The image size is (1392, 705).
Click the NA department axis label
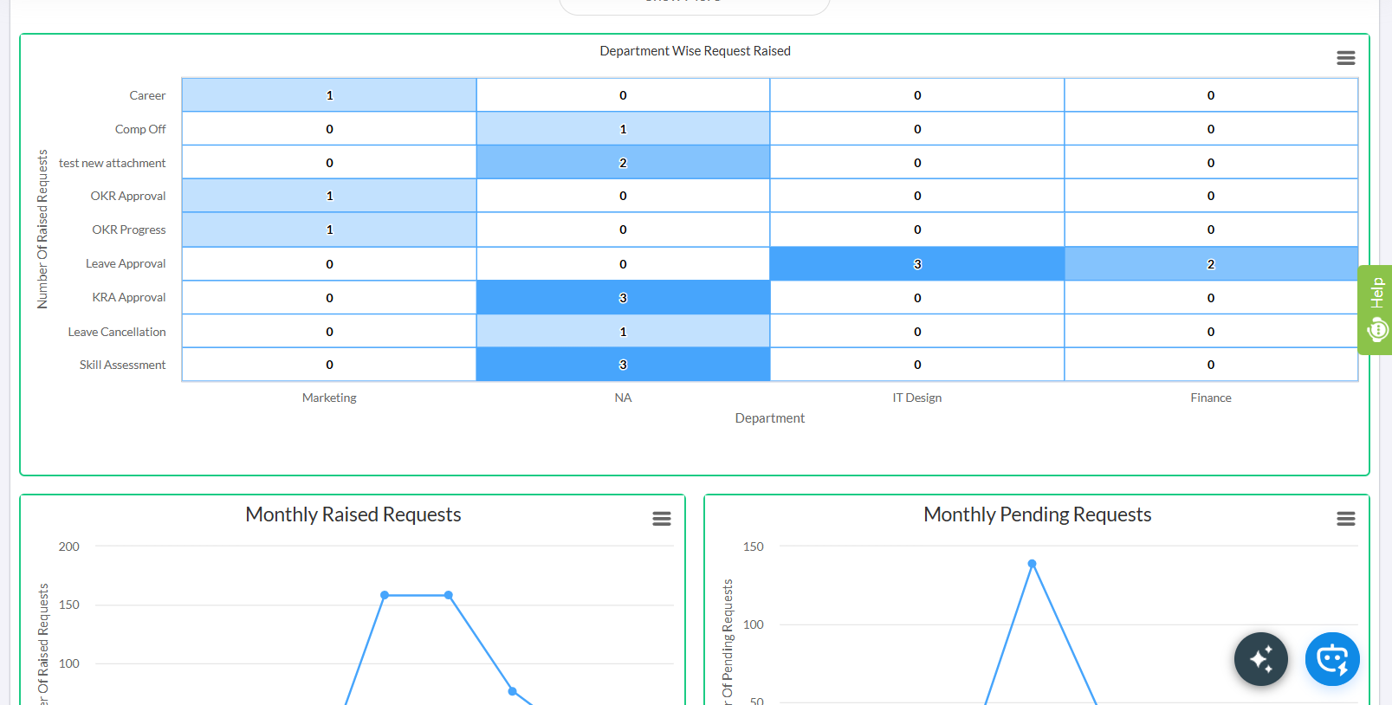pos(623,398)
